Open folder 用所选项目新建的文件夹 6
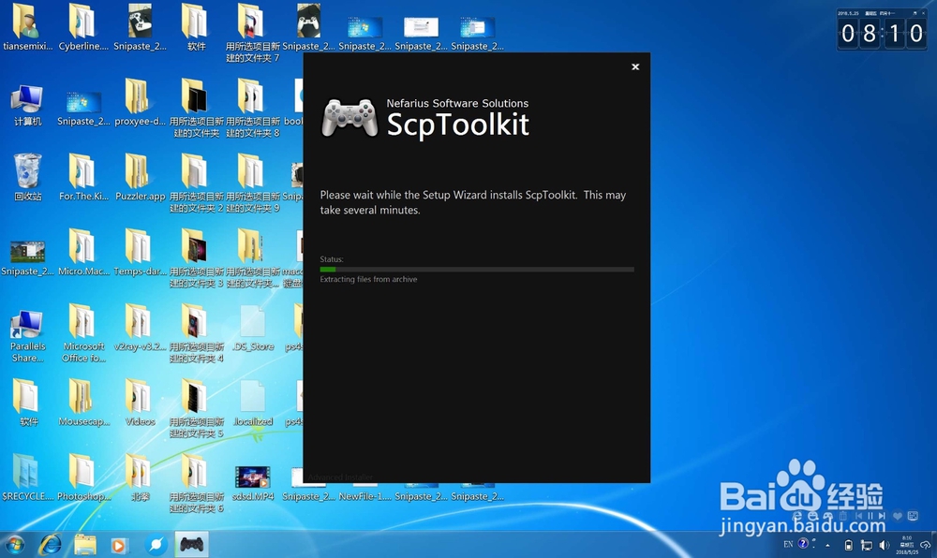The image size is (937, 558). tap(196, 483)
